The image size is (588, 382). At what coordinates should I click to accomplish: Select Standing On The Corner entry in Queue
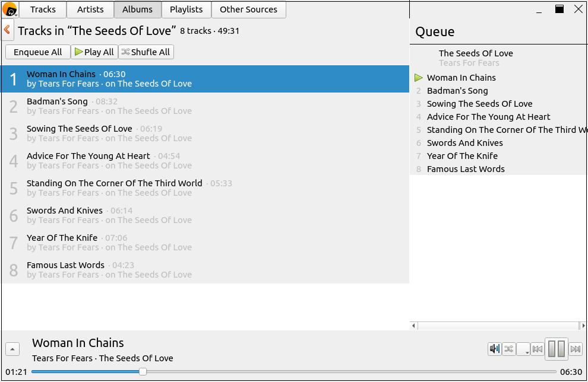(499, 130)
